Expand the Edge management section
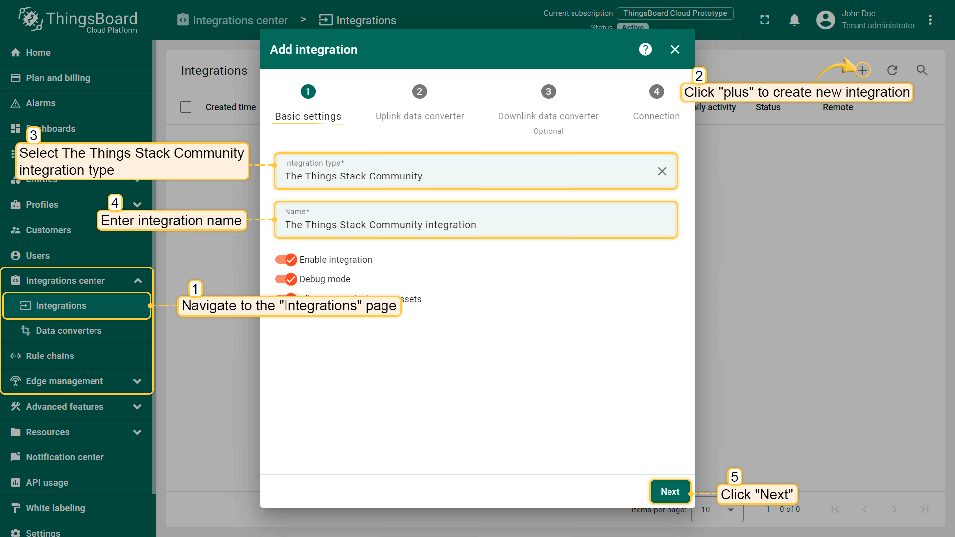The height and width of the screenshot is (537, 955). coord(137,381)
